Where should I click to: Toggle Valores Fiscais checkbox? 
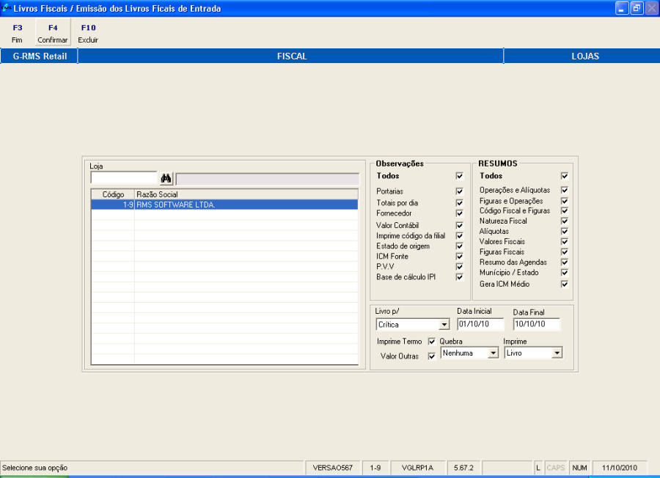(565, 241)
